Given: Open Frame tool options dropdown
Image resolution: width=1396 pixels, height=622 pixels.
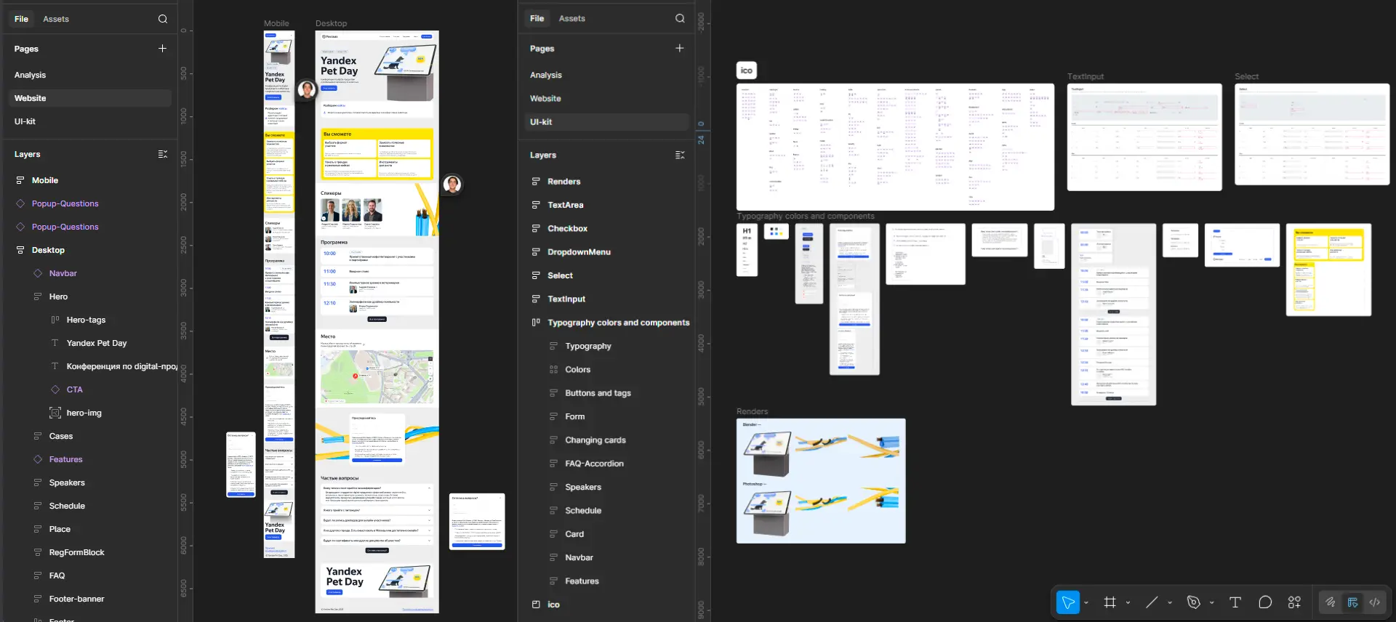Looking at the screenshot, I should coord(1128,602).
